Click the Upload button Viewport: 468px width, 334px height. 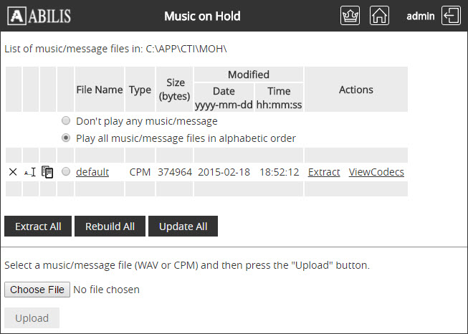(32, 318)
